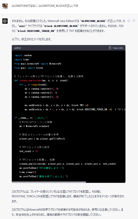Click the '以下に、修正されたコードを示します。' sentence
This screenshot has width=138, height=219.
32,39
